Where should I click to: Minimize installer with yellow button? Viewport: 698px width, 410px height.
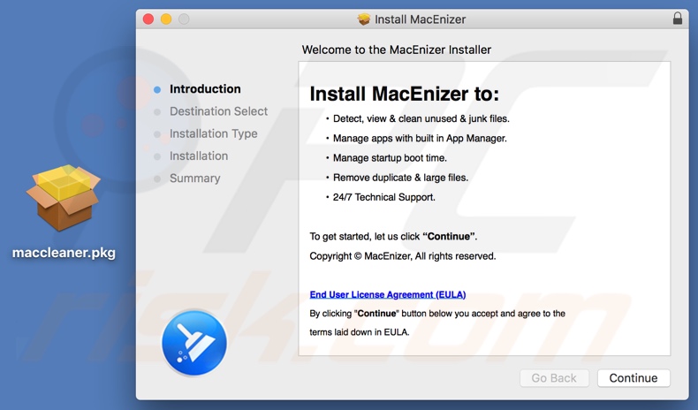pos(166,19)
